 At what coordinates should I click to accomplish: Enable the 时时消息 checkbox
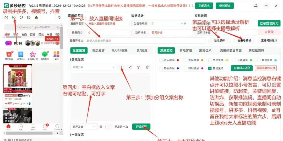click(185, 68)
